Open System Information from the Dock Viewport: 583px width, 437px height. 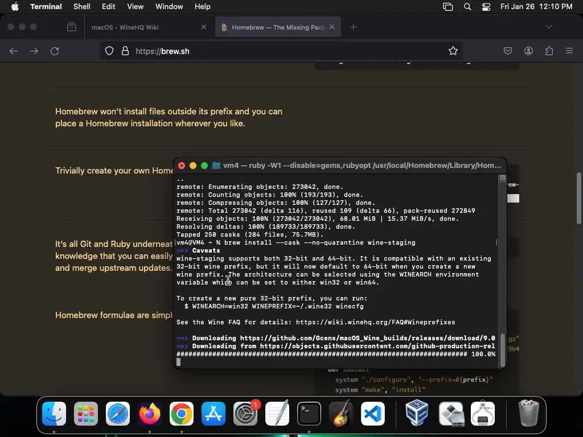click(x=483, y=414)
